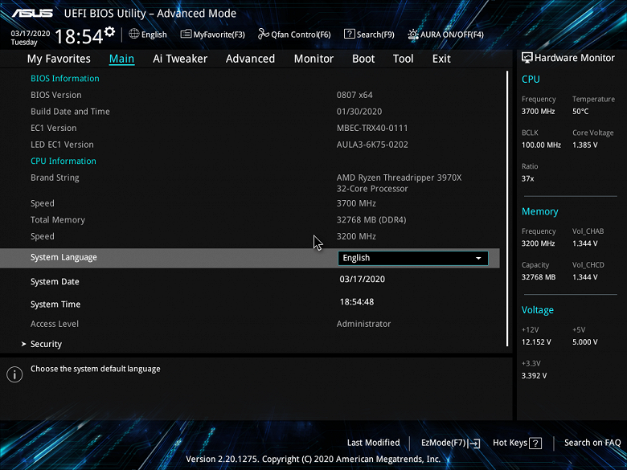Open MyFavorite(F3) list icon

click(186, 34)
